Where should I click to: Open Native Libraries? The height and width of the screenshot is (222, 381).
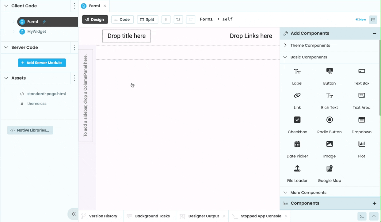pyautogui.click(x=30, y=130)
